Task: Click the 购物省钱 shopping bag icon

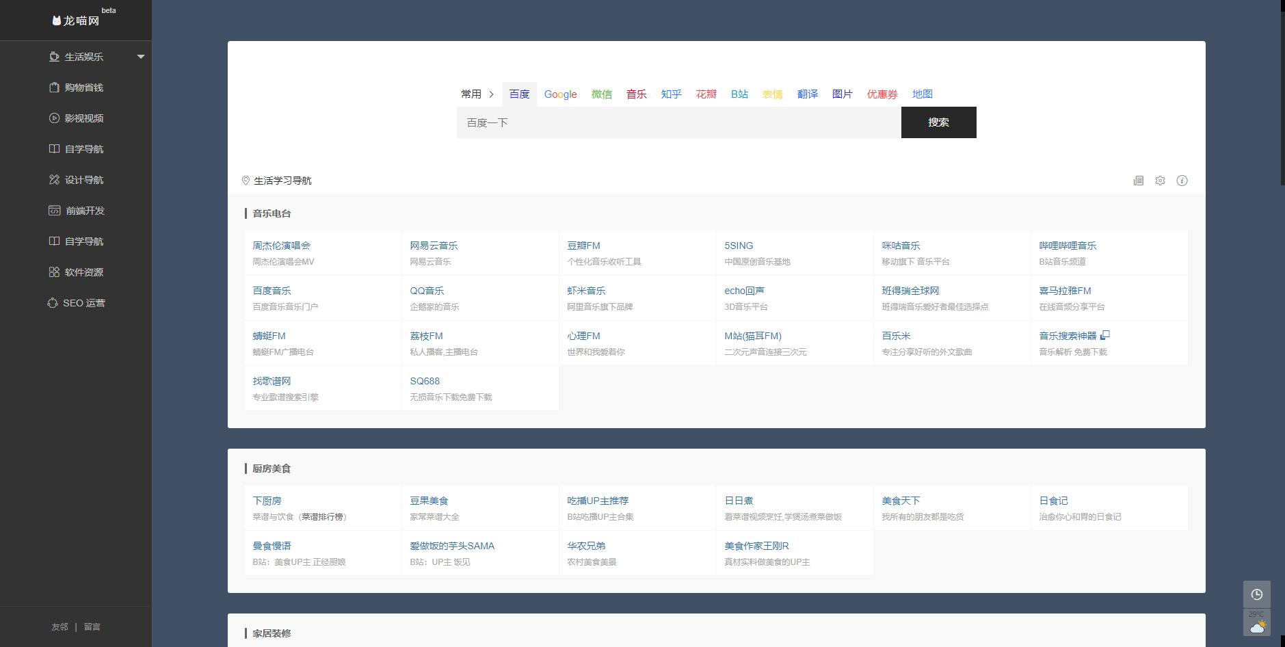Action: (54, 88)
